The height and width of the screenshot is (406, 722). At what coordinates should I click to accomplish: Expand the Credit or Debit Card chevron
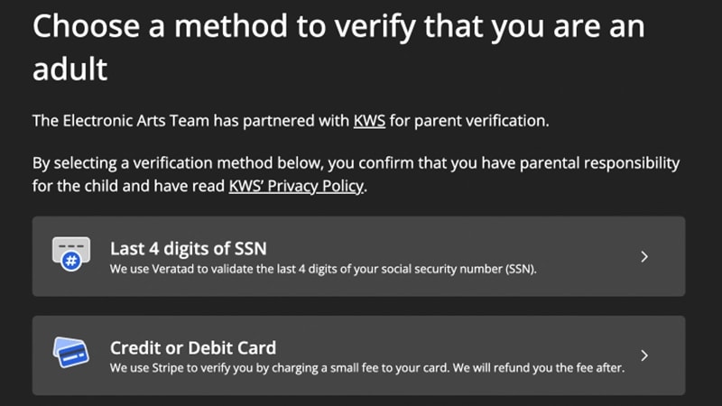[644, 355]
